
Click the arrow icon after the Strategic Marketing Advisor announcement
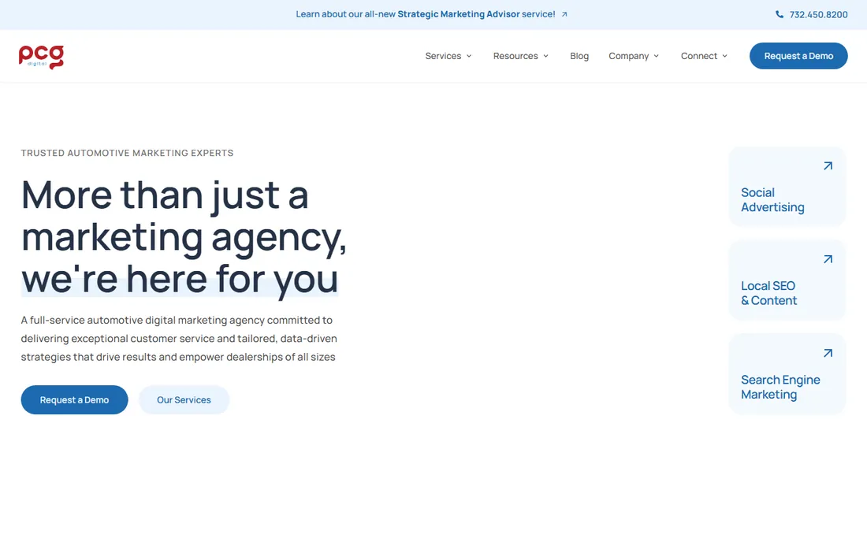click(564, 14)
